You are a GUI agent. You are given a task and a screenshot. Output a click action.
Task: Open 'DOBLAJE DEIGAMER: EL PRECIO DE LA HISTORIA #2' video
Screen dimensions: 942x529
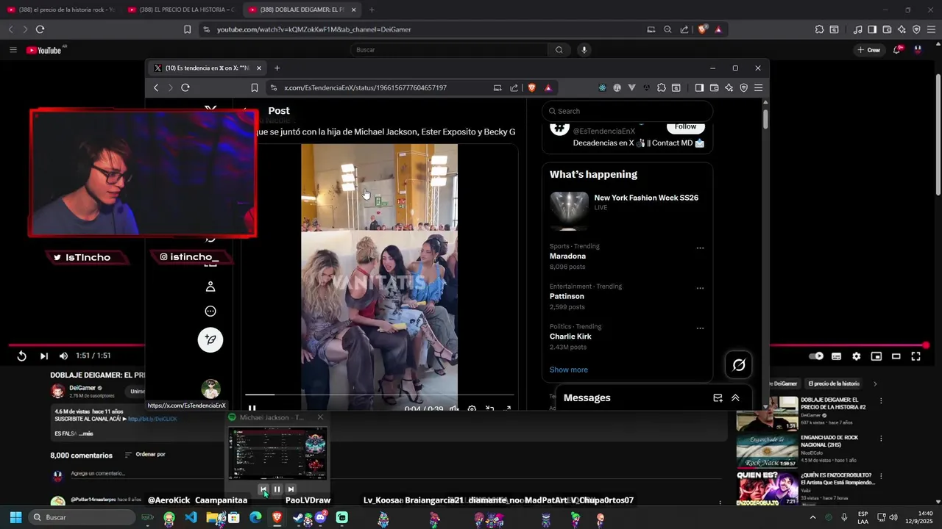click(833, 403)
